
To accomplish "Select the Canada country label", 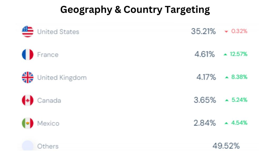I will (x=49, y=100).
